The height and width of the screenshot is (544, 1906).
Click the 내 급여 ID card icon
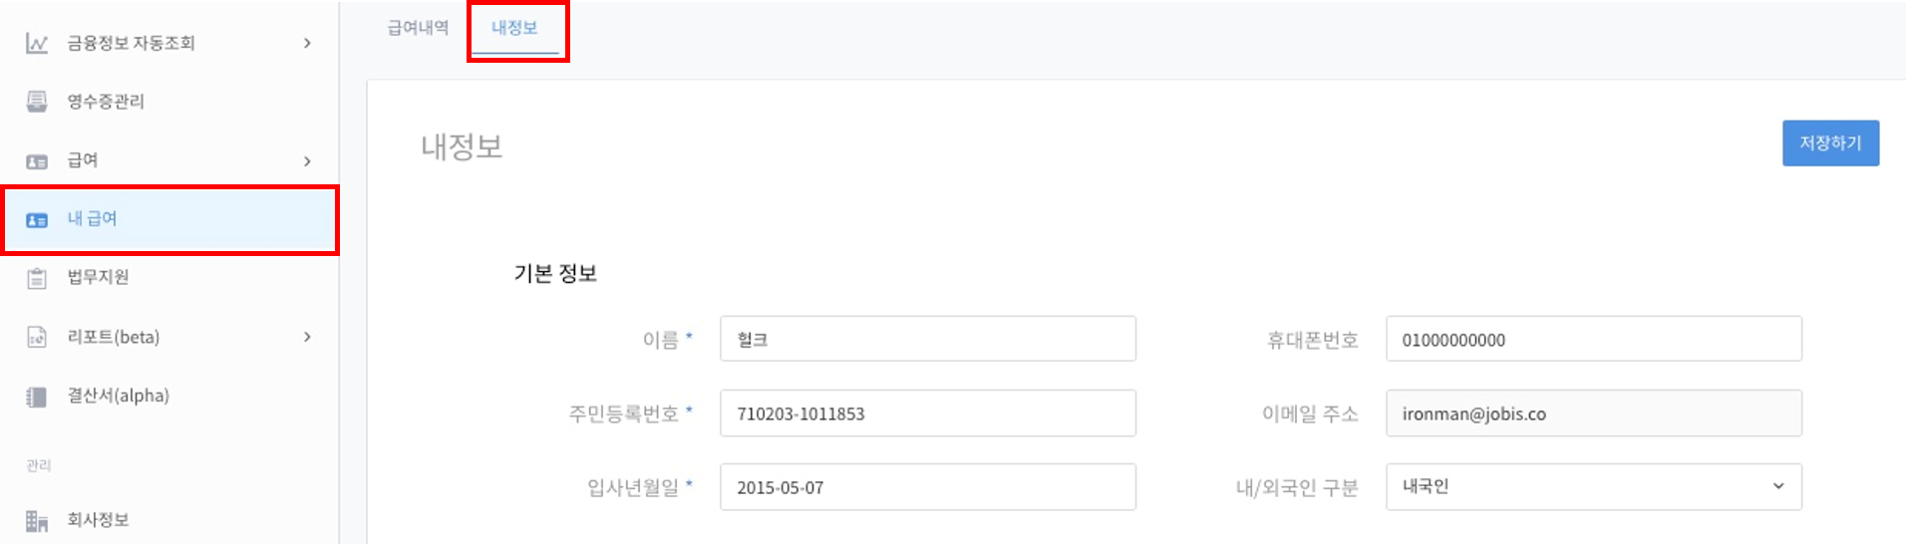point(37,220)
